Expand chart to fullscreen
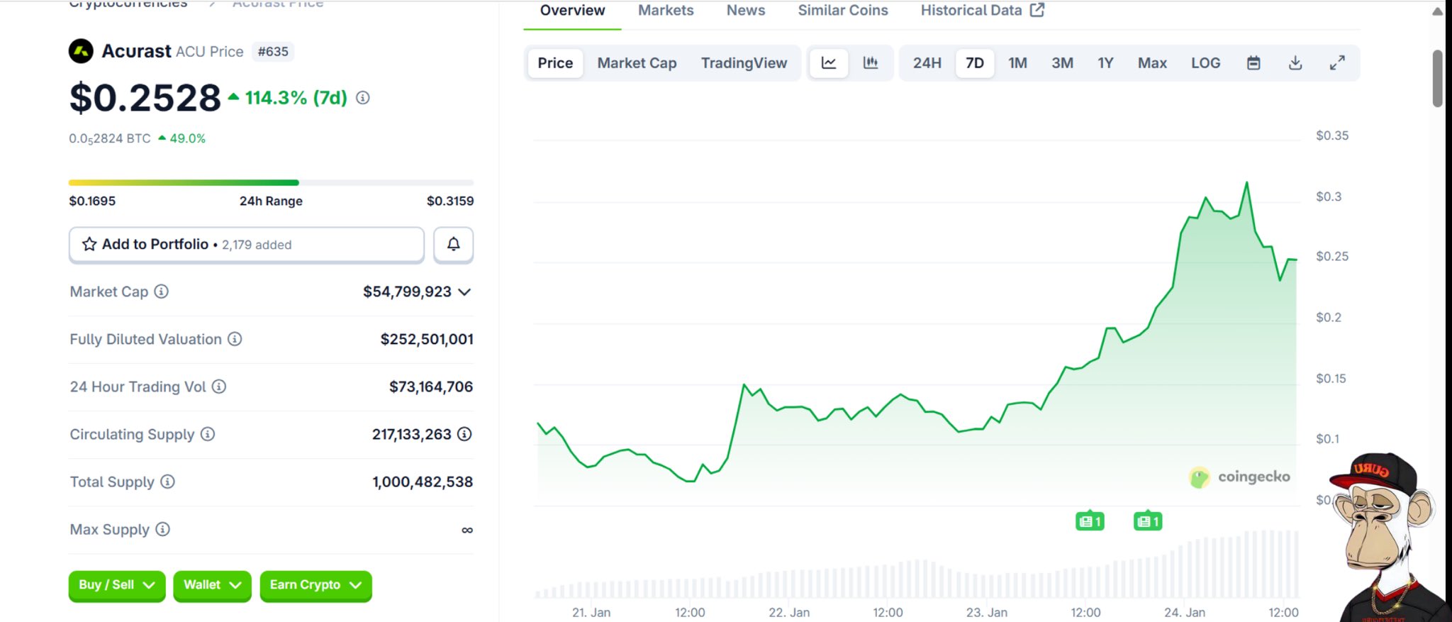Screen dimensions: 1452x622 tap(1336, 63)
